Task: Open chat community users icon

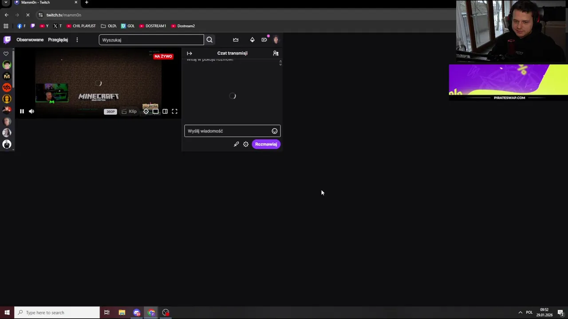Action: [x=276, y=53]
